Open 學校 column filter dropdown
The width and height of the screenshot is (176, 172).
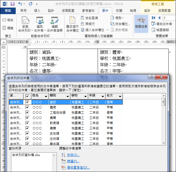(86, 96)
